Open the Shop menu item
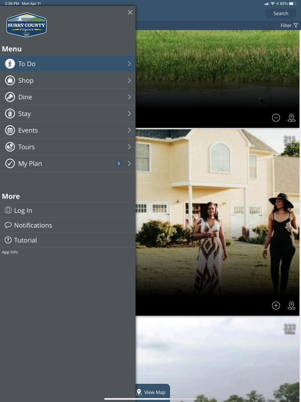The width and height of the screenshot is (301, 402). (68, 80)
